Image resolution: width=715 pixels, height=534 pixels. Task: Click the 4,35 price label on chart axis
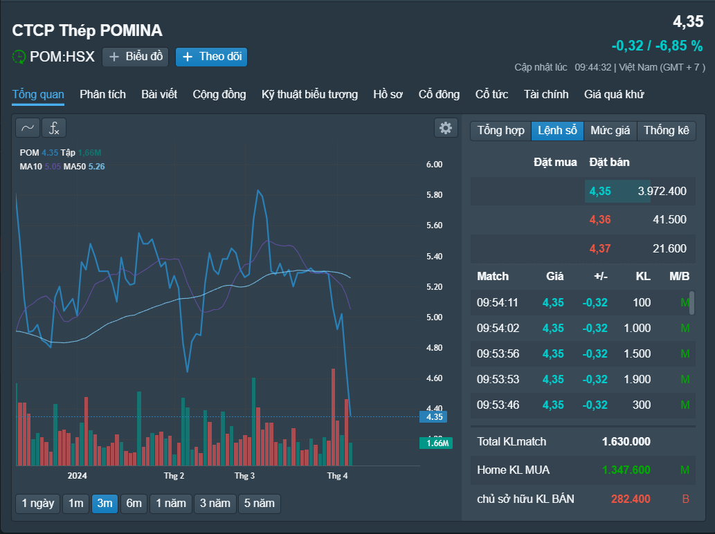click(434, 417)
